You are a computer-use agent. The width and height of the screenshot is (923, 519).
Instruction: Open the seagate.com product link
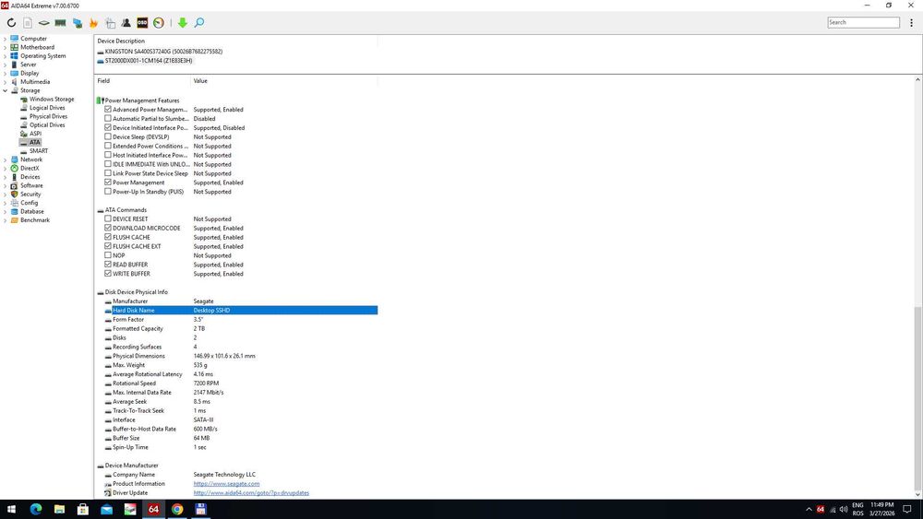click(227, 484)
